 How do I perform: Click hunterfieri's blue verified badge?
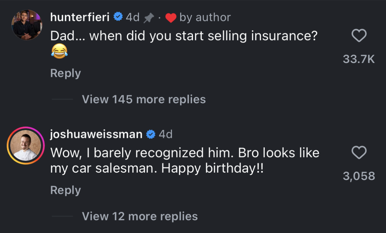pos(118,17)
